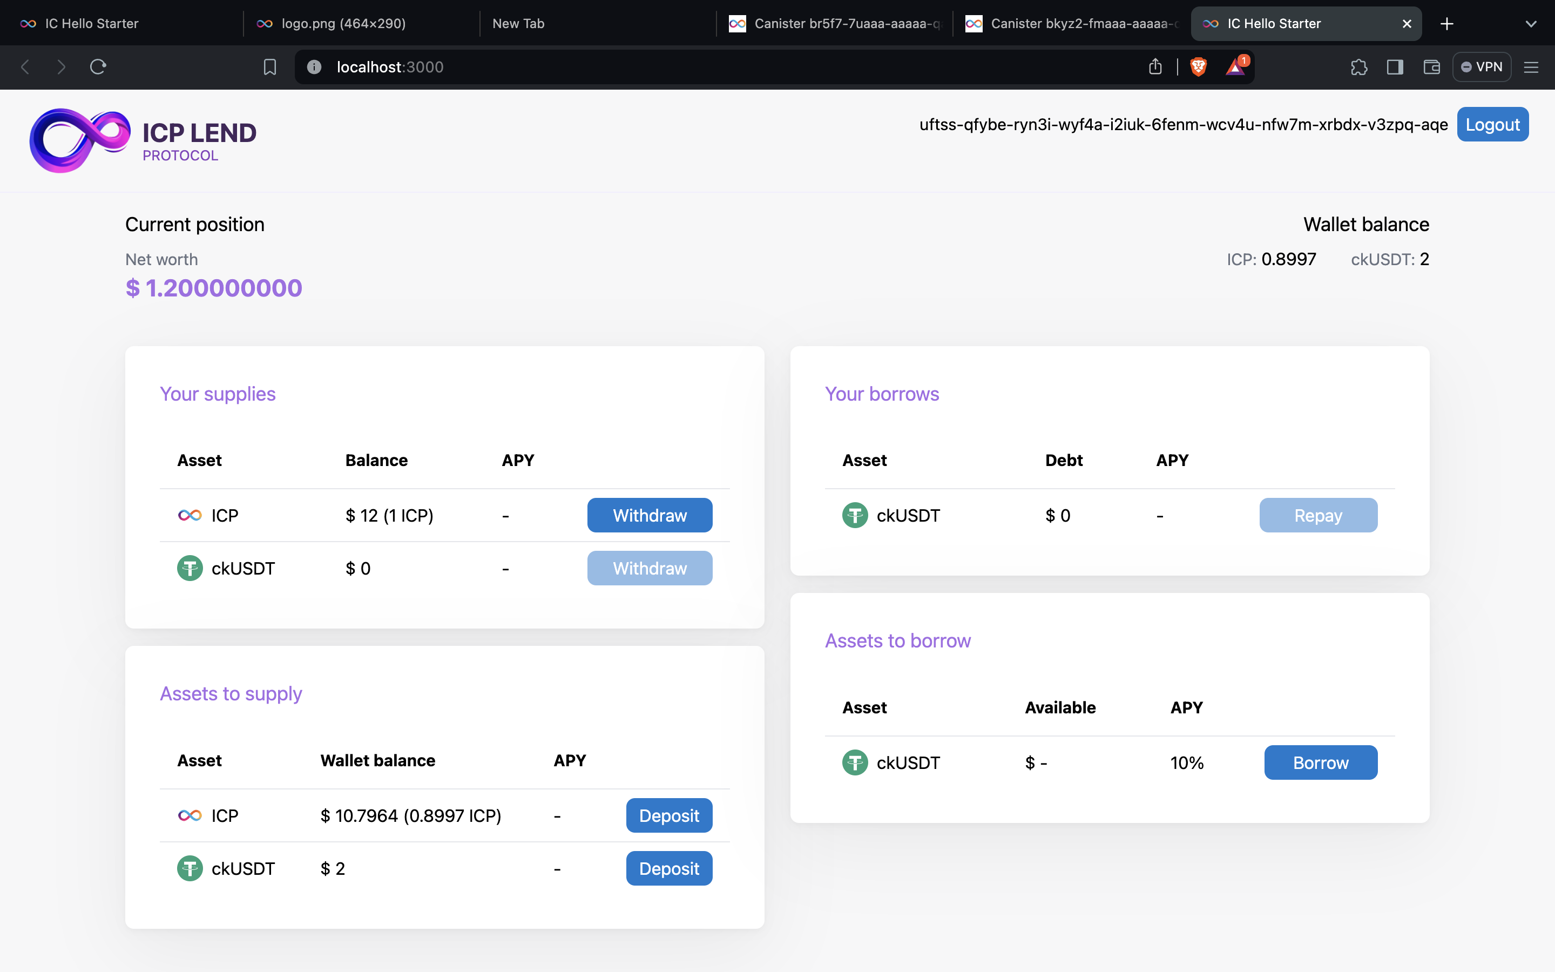This screenshot has height=972, width=1555.
Task: Open the browser hamburger menu
Action: (1531, 67)
